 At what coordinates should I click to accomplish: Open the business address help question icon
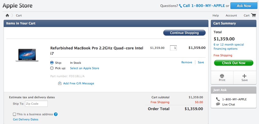coord(56,114)
